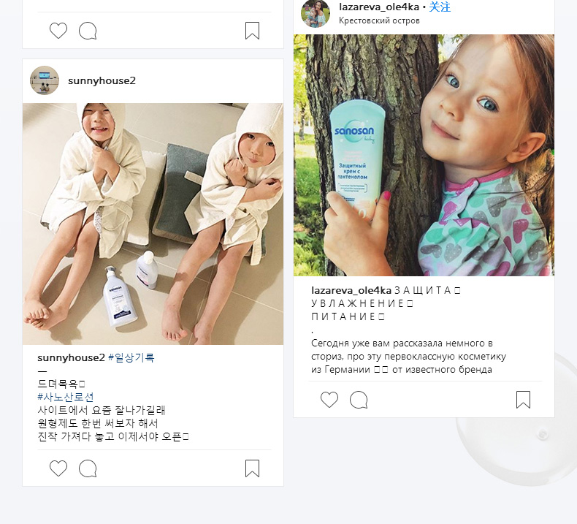The width and height of the screenshot is (577, 524).
Task: Open the Крестовский остров location link
Action: pos(379,20)
